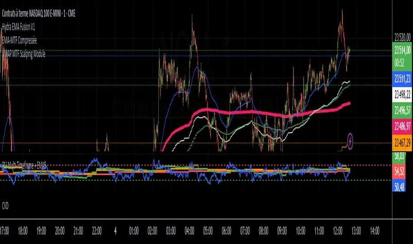
Task: Click the pink 23486,97 price label
Action: point(402,126)
